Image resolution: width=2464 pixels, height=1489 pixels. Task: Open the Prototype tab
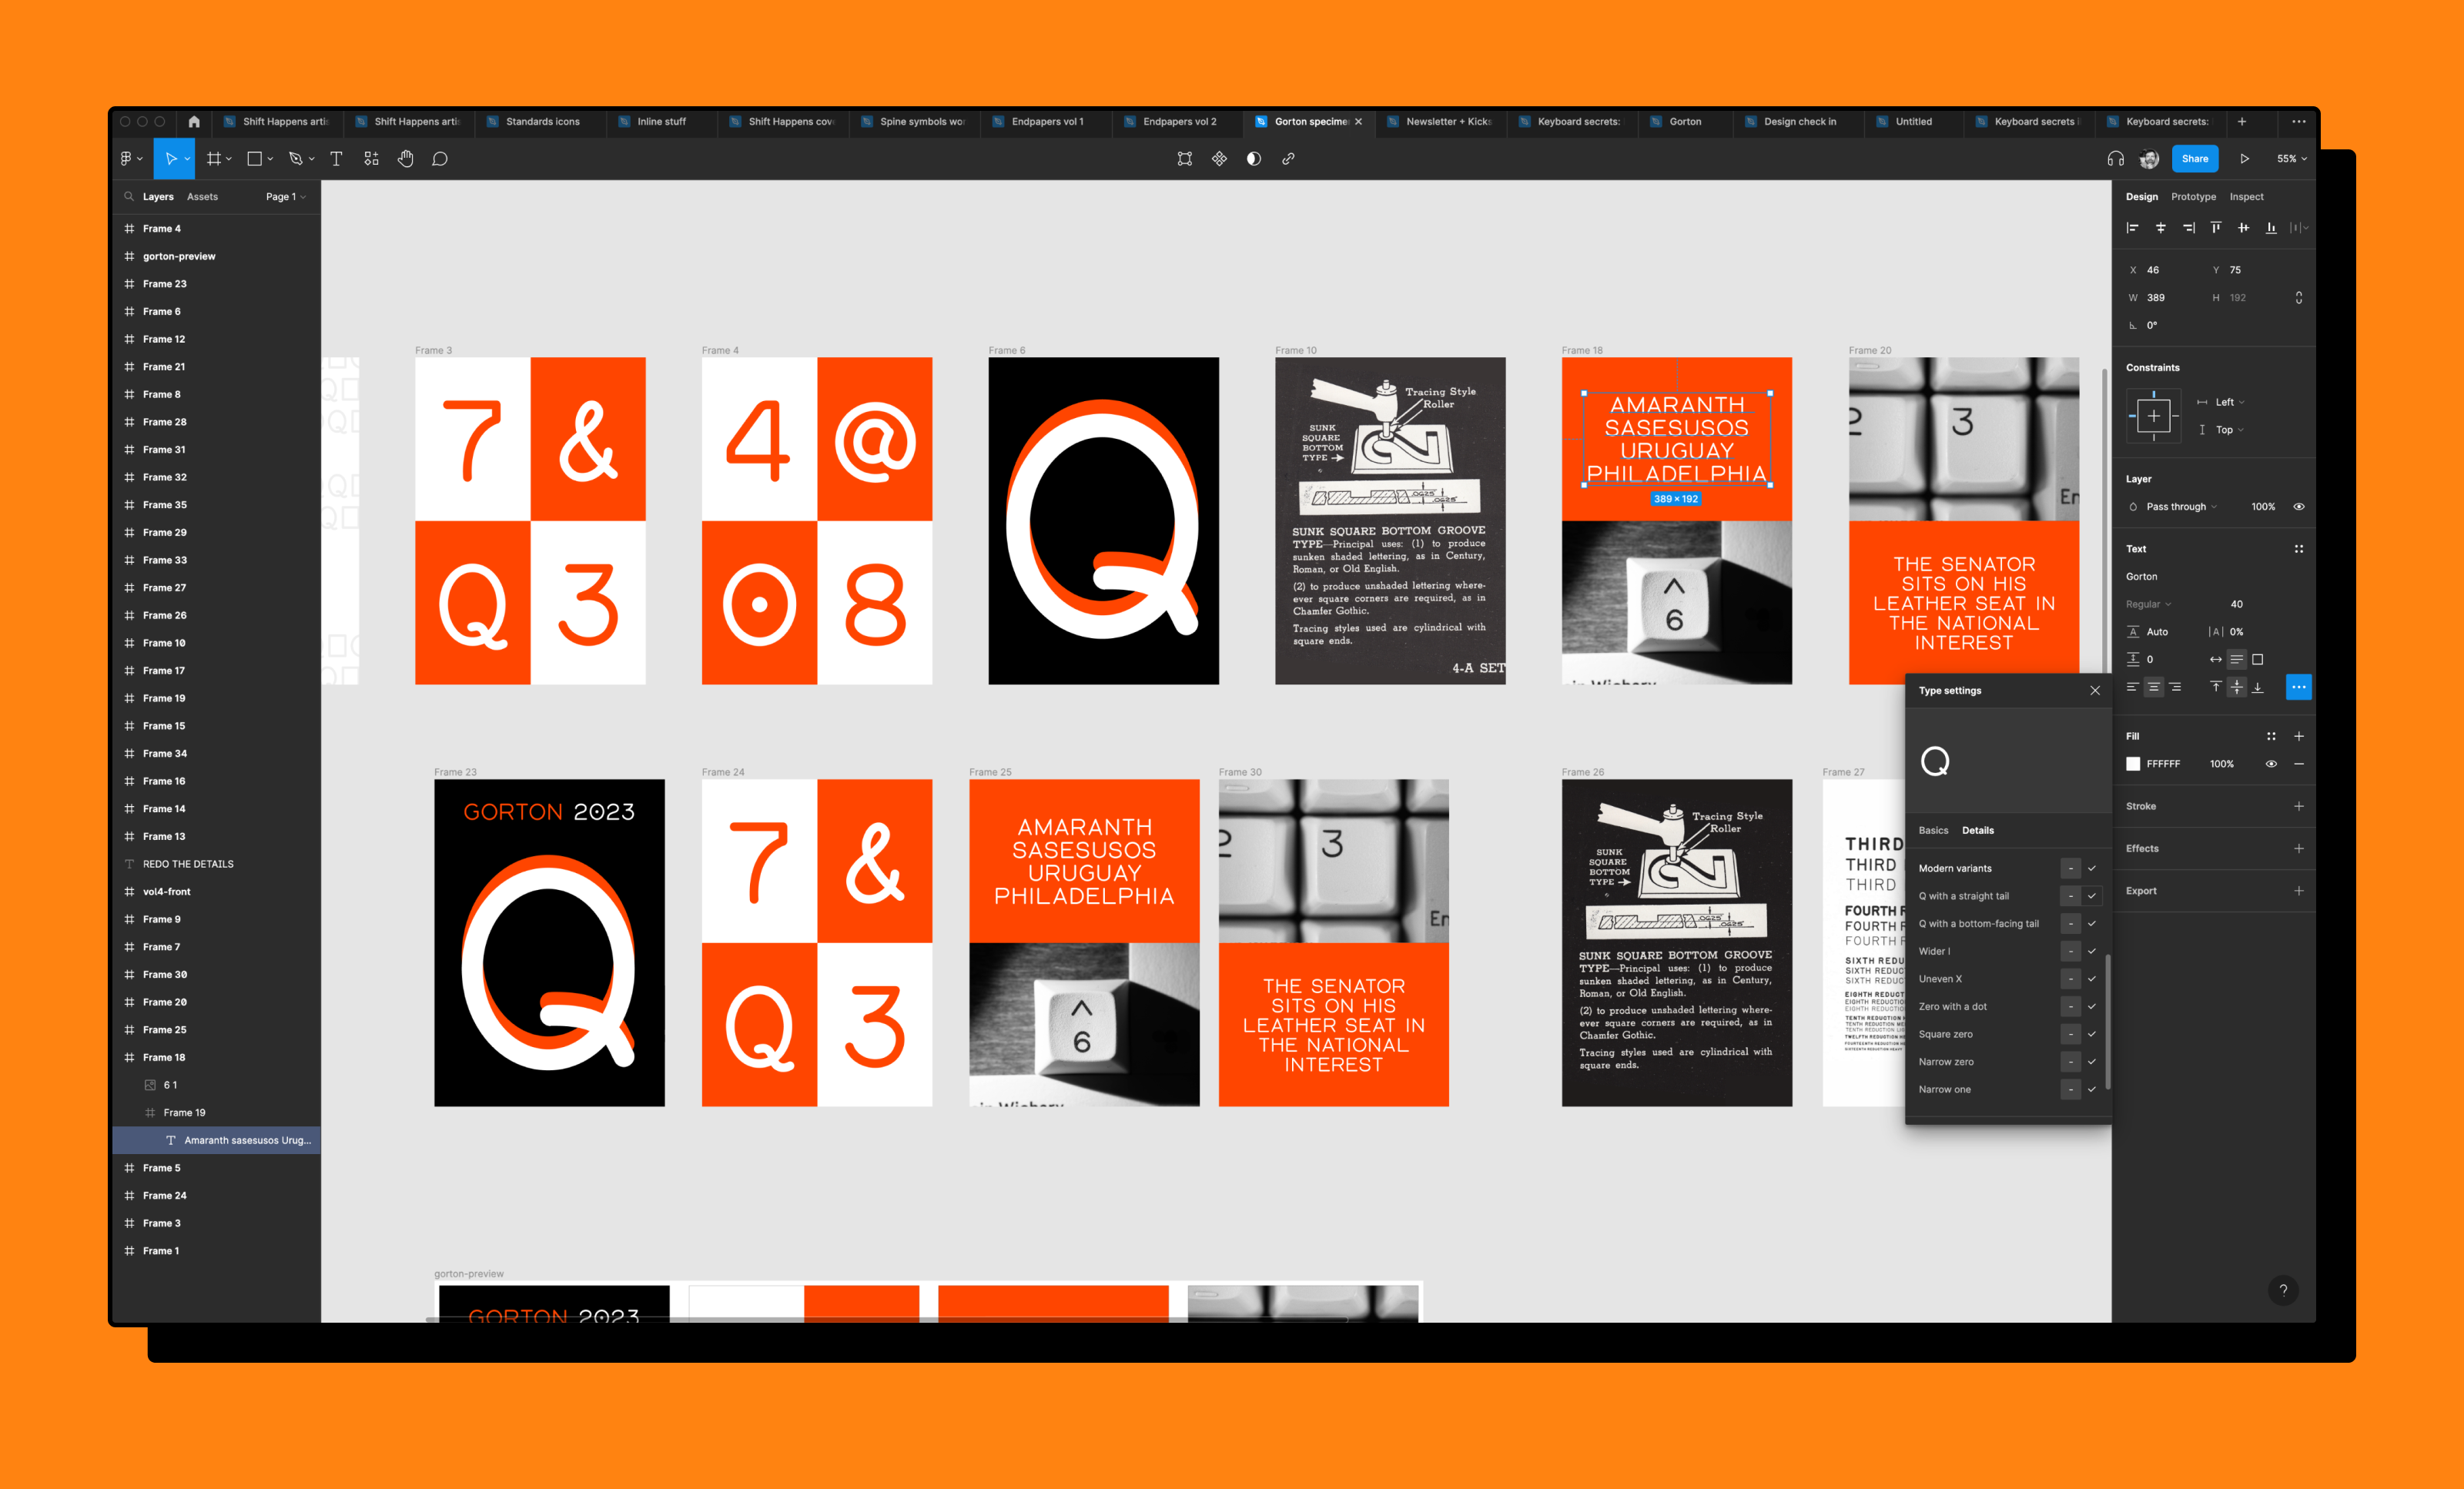(x=2193, y=197)
